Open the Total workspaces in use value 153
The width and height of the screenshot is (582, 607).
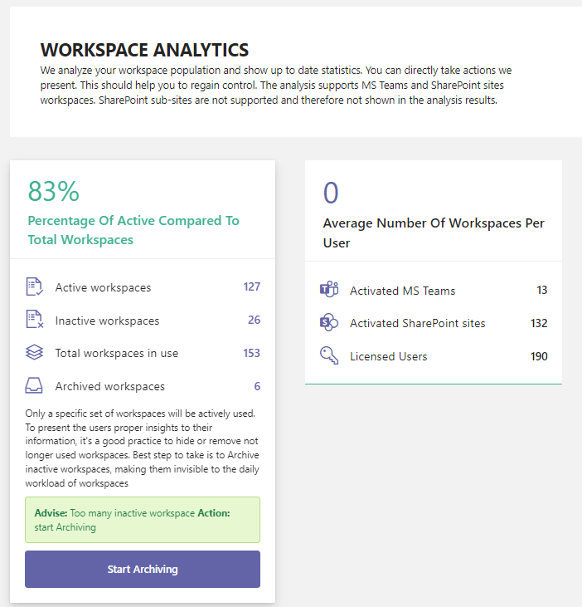point(251,353)
